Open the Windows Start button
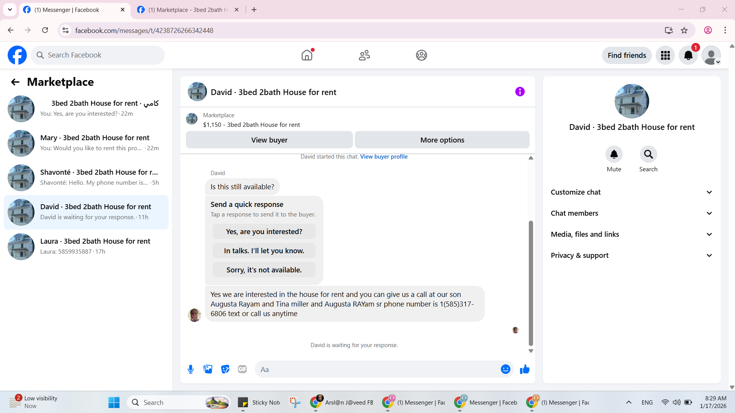Screen dimensions: 735x413 pyautogui.click(x=114, y=403)
